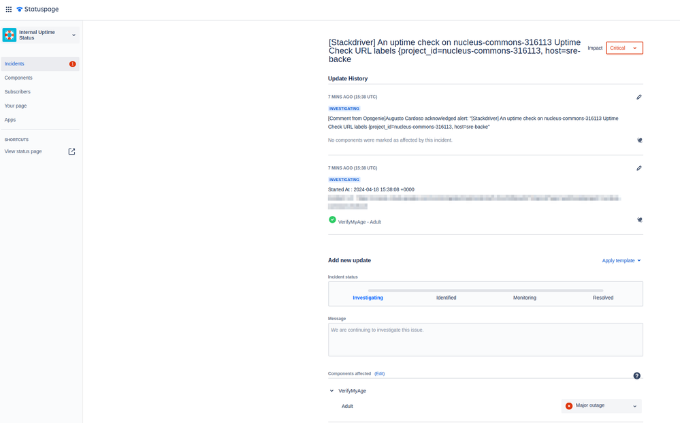The width and height of the screenshot is (680, 423).
Task: Set incident status to Identified
Action: click(x=447, y=298)
